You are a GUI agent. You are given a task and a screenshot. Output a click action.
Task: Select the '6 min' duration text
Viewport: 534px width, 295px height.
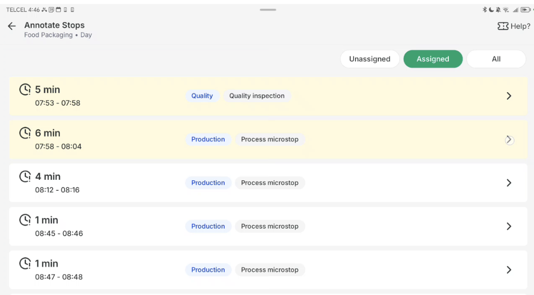coord(47,133)
